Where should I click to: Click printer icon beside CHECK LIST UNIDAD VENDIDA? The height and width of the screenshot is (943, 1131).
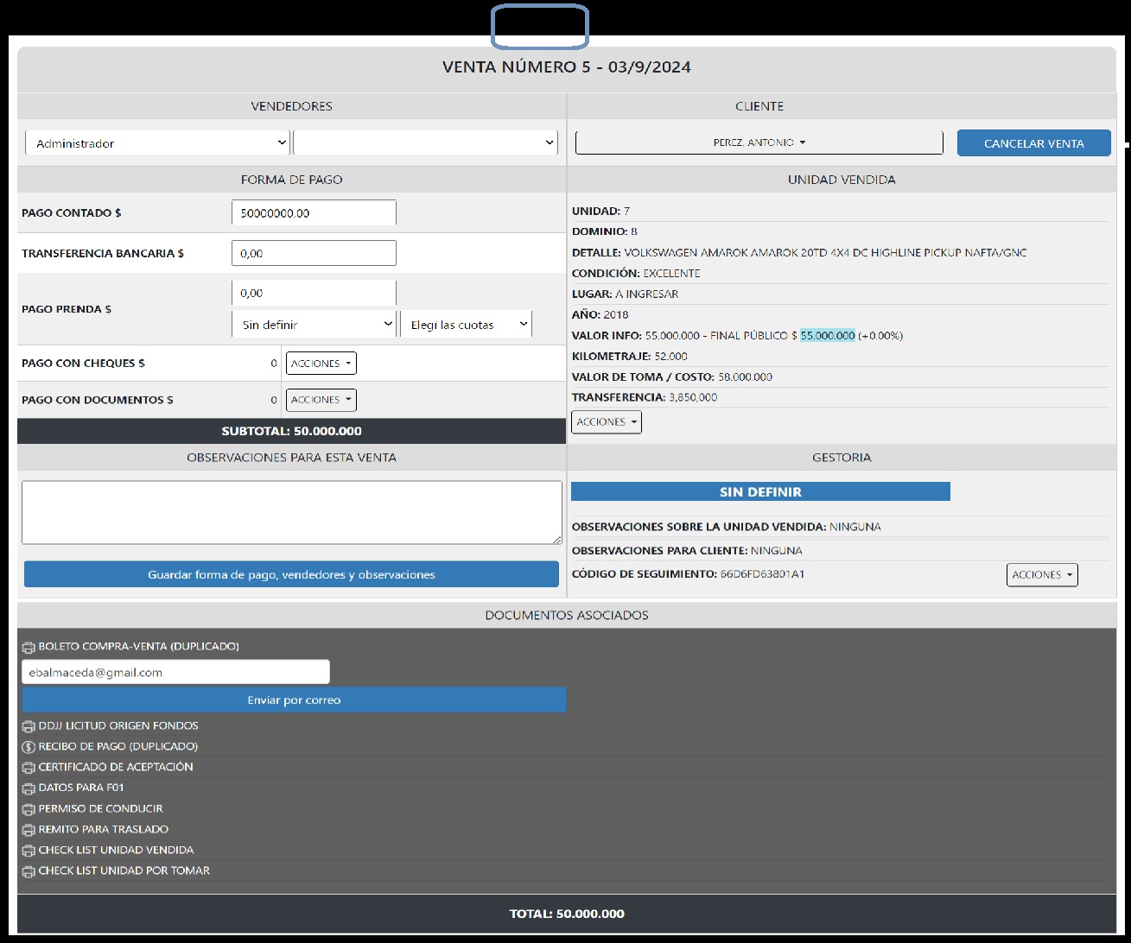pyautogui.click(x=29, y=851)
